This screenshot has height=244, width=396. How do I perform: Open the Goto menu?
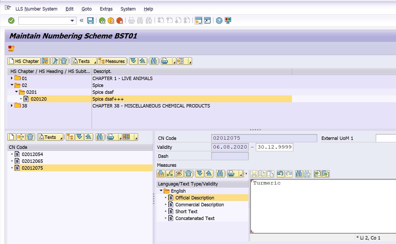[86, 9]
